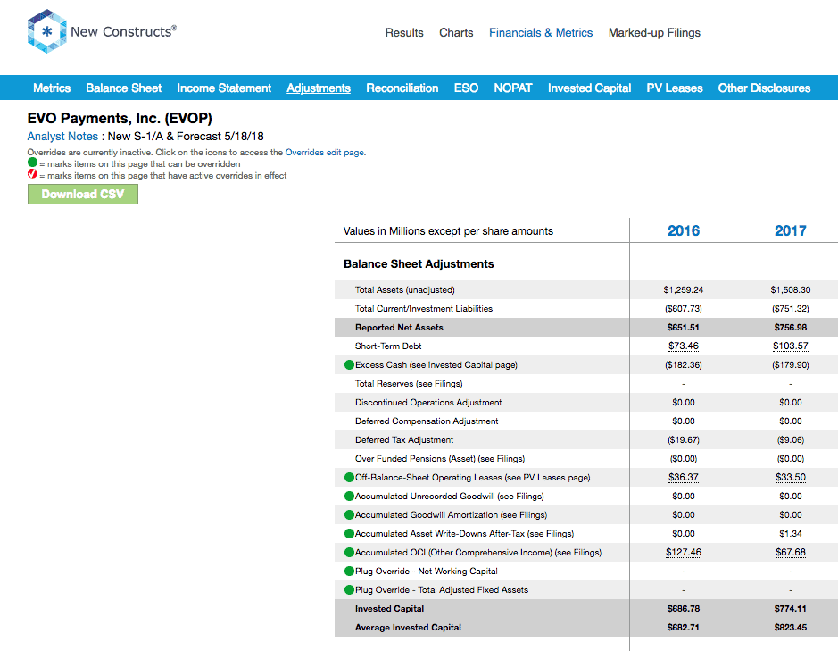838x651 pixels.
Task: Click 2016 Short-Term Debt value $73.46
Action: click(x=684, y=346)
